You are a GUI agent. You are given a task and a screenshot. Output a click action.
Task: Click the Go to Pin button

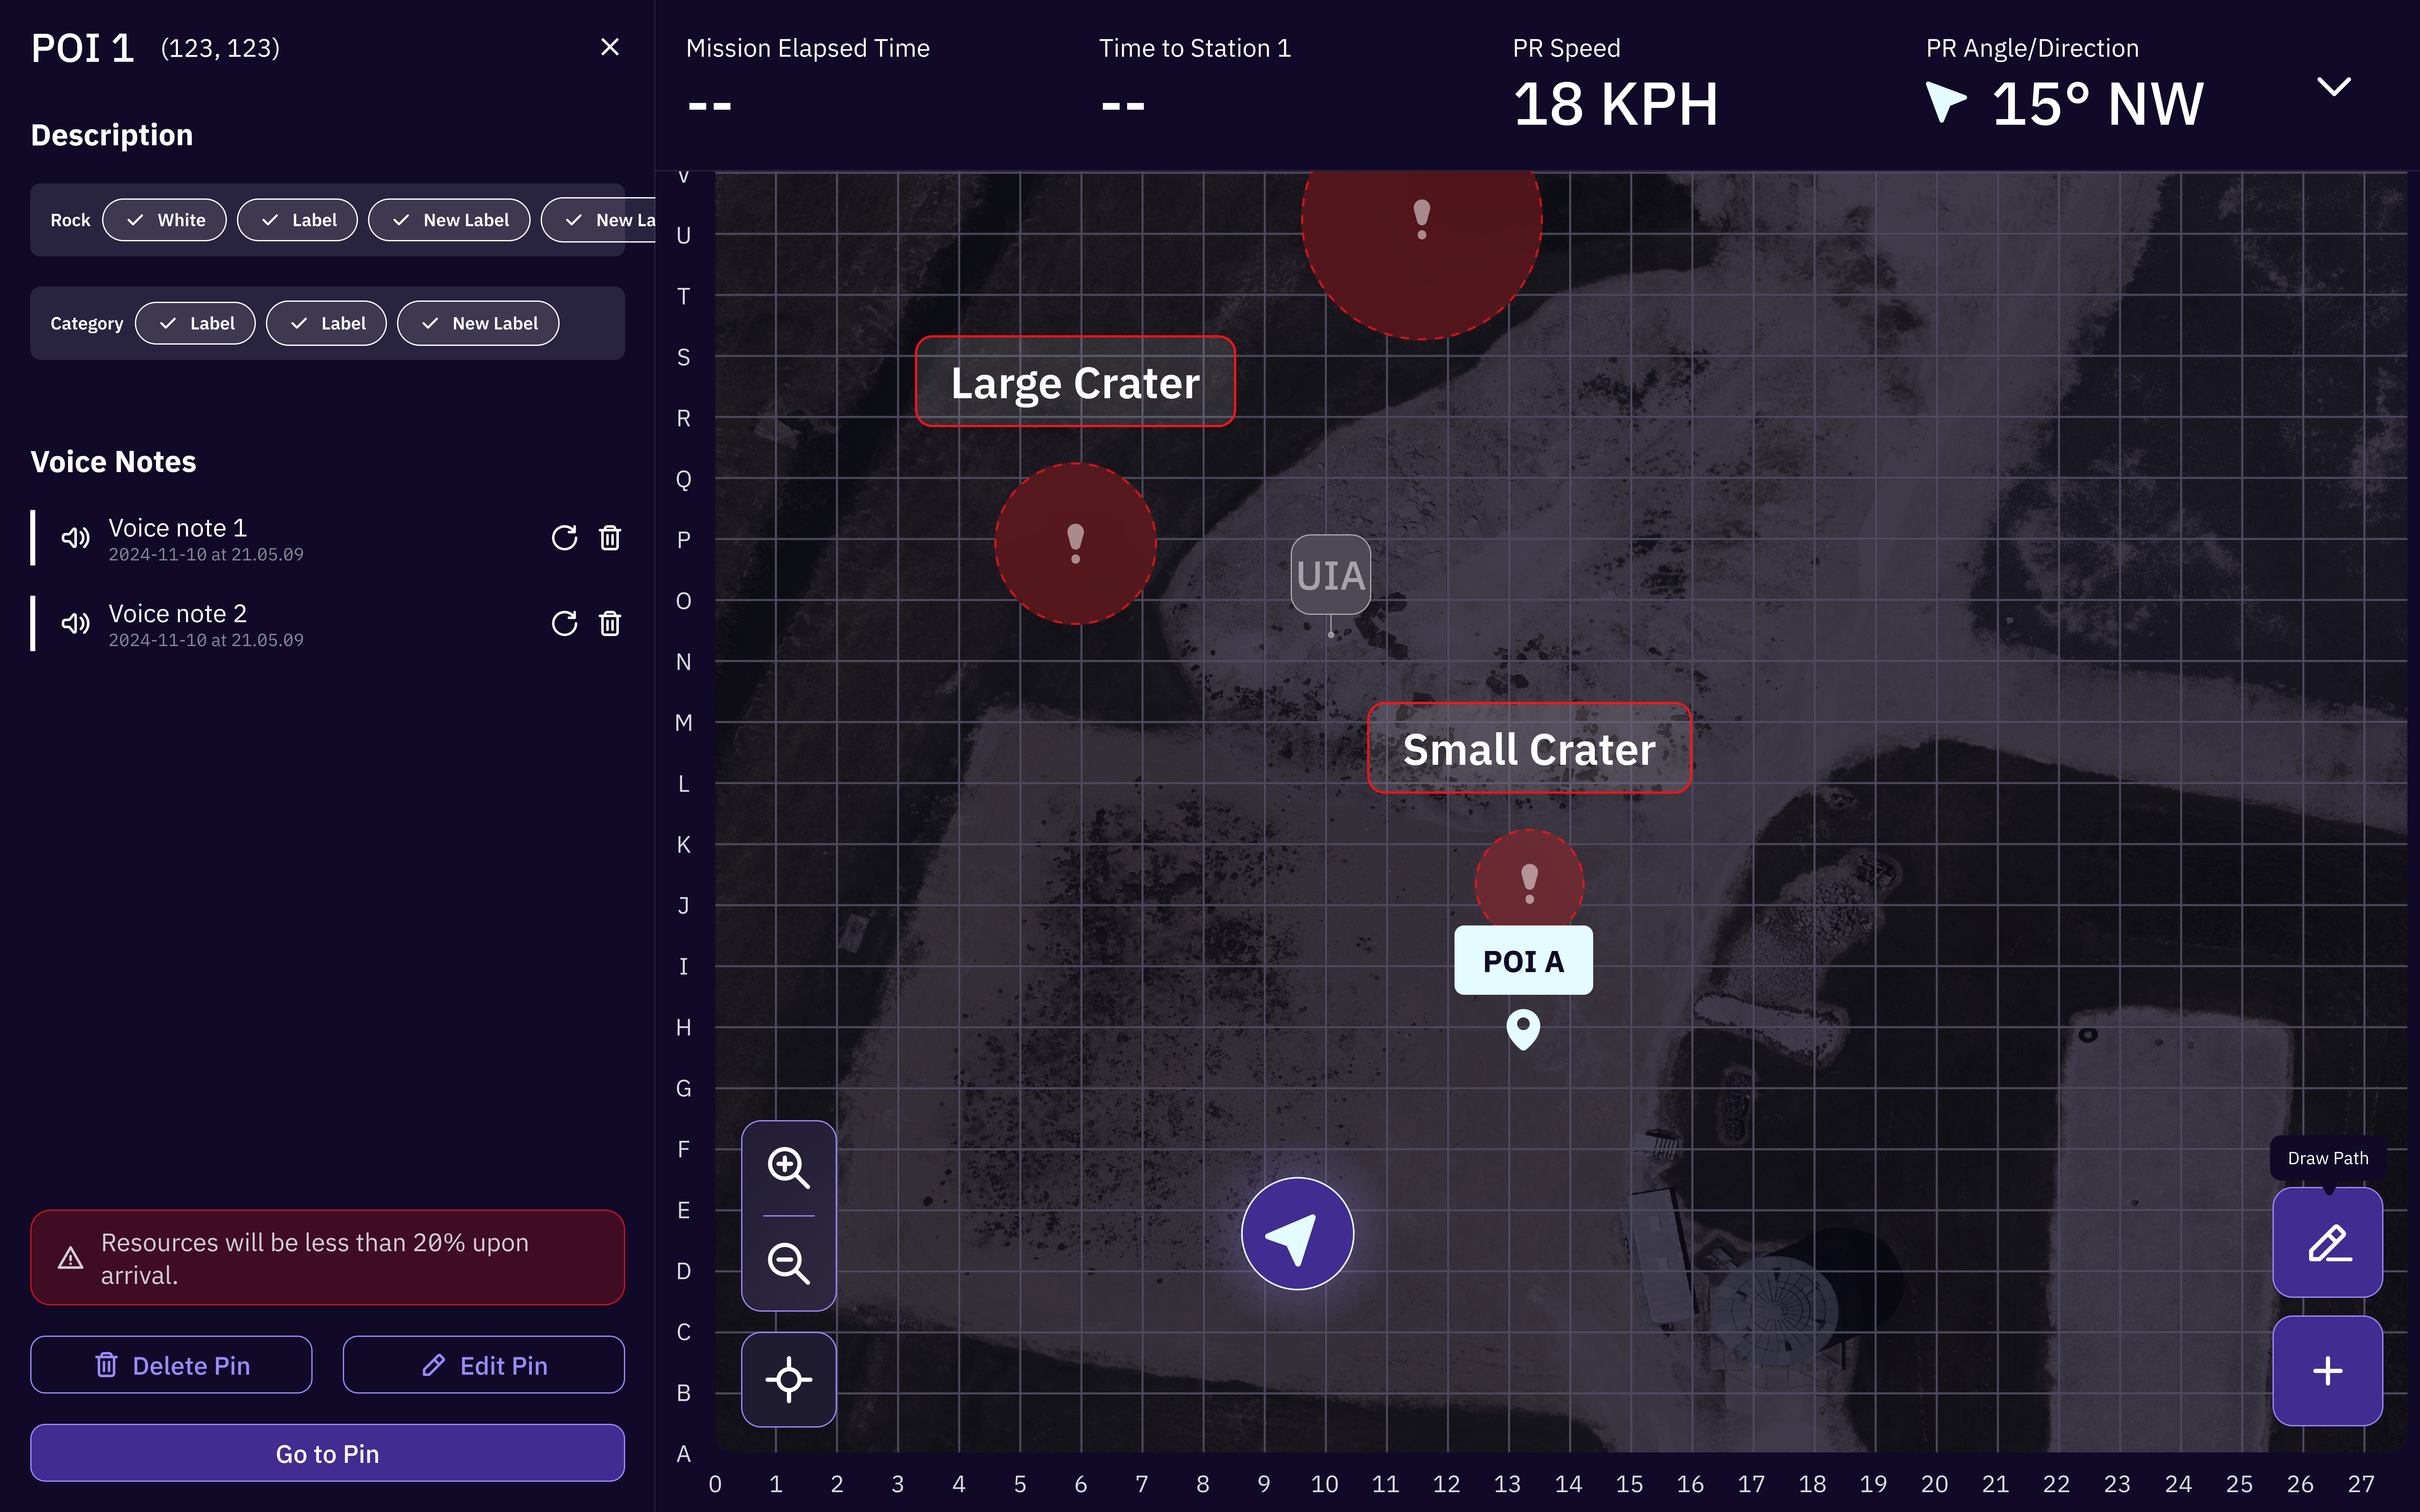tap(327, 1453)
